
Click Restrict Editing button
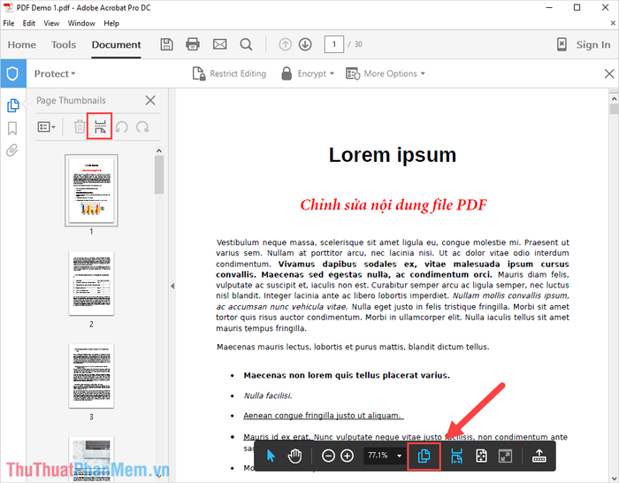pos(229,73)
